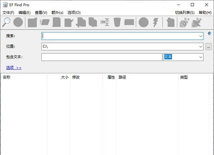Click the move files toolbar icon
The image size is (214, 155).
tap(81, 22)
